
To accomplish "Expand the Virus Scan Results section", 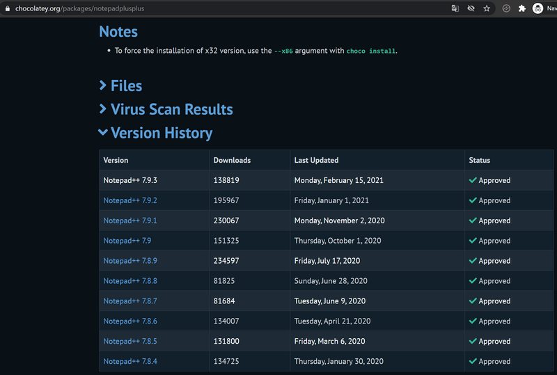I will coord(171,110).
